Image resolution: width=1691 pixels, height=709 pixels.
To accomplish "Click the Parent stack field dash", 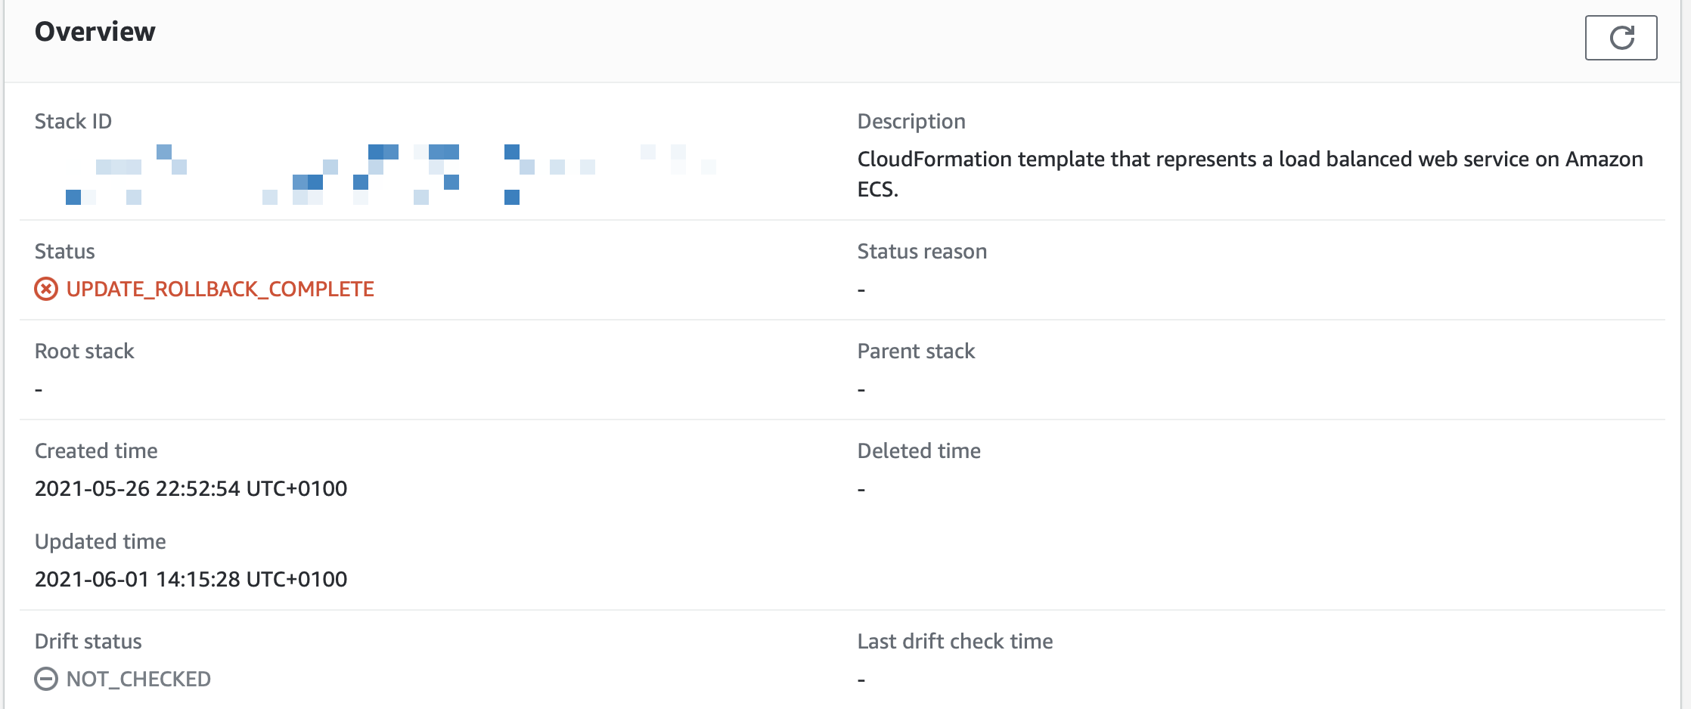I will (x=860, y=388).
